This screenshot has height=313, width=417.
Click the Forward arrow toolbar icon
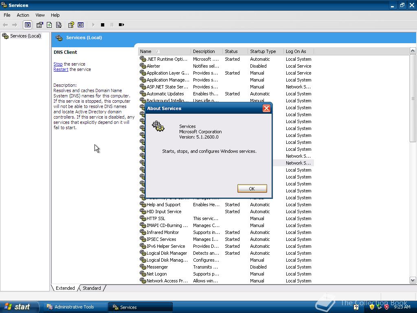[x=15, y=25]
